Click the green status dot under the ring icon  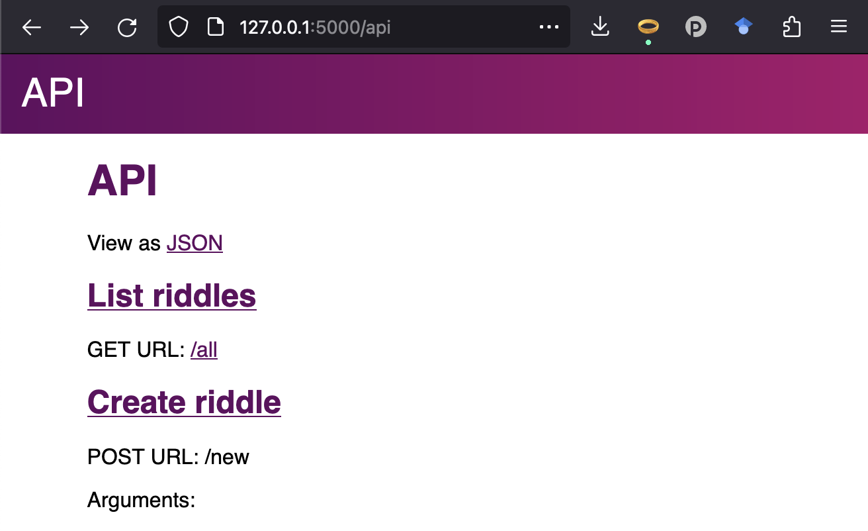[648, 41]
